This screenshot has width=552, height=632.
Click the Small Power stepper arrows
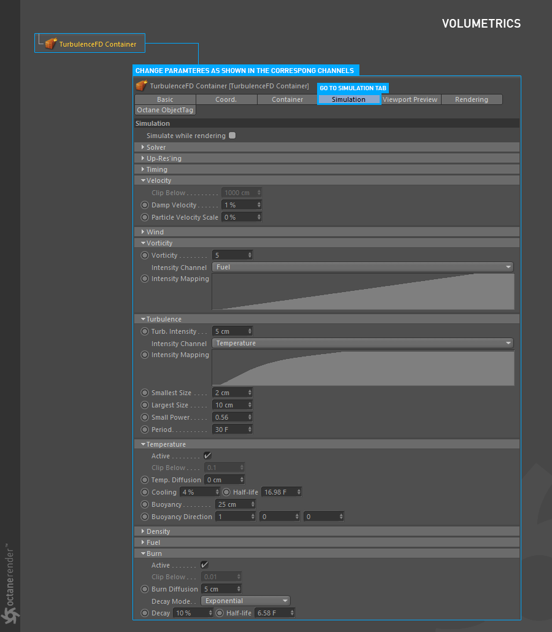point(250,417)
